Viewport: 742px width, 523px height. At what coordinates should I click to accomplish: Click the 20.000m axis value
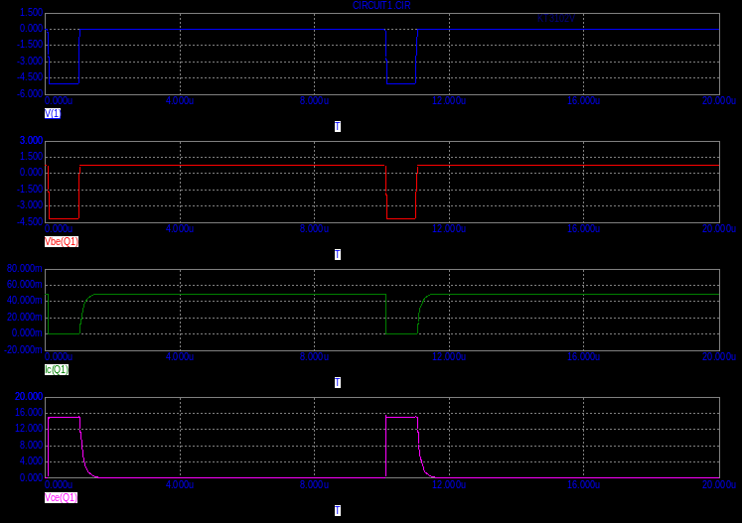click(25, 318)
